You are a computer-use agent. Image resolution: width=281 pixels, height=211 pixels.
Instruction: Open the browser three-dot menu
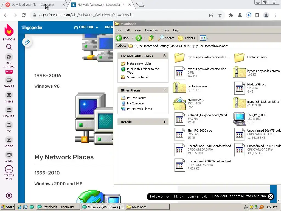[275, 15]
